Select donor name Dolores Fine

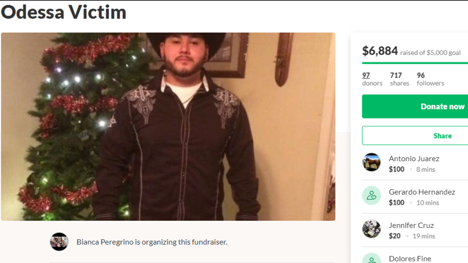(x=410, y=258)
